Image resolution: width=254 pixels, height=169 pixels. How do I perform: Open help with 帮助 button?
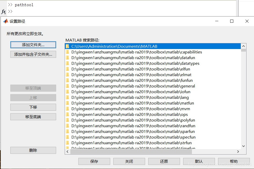click(x=234, y=161)
